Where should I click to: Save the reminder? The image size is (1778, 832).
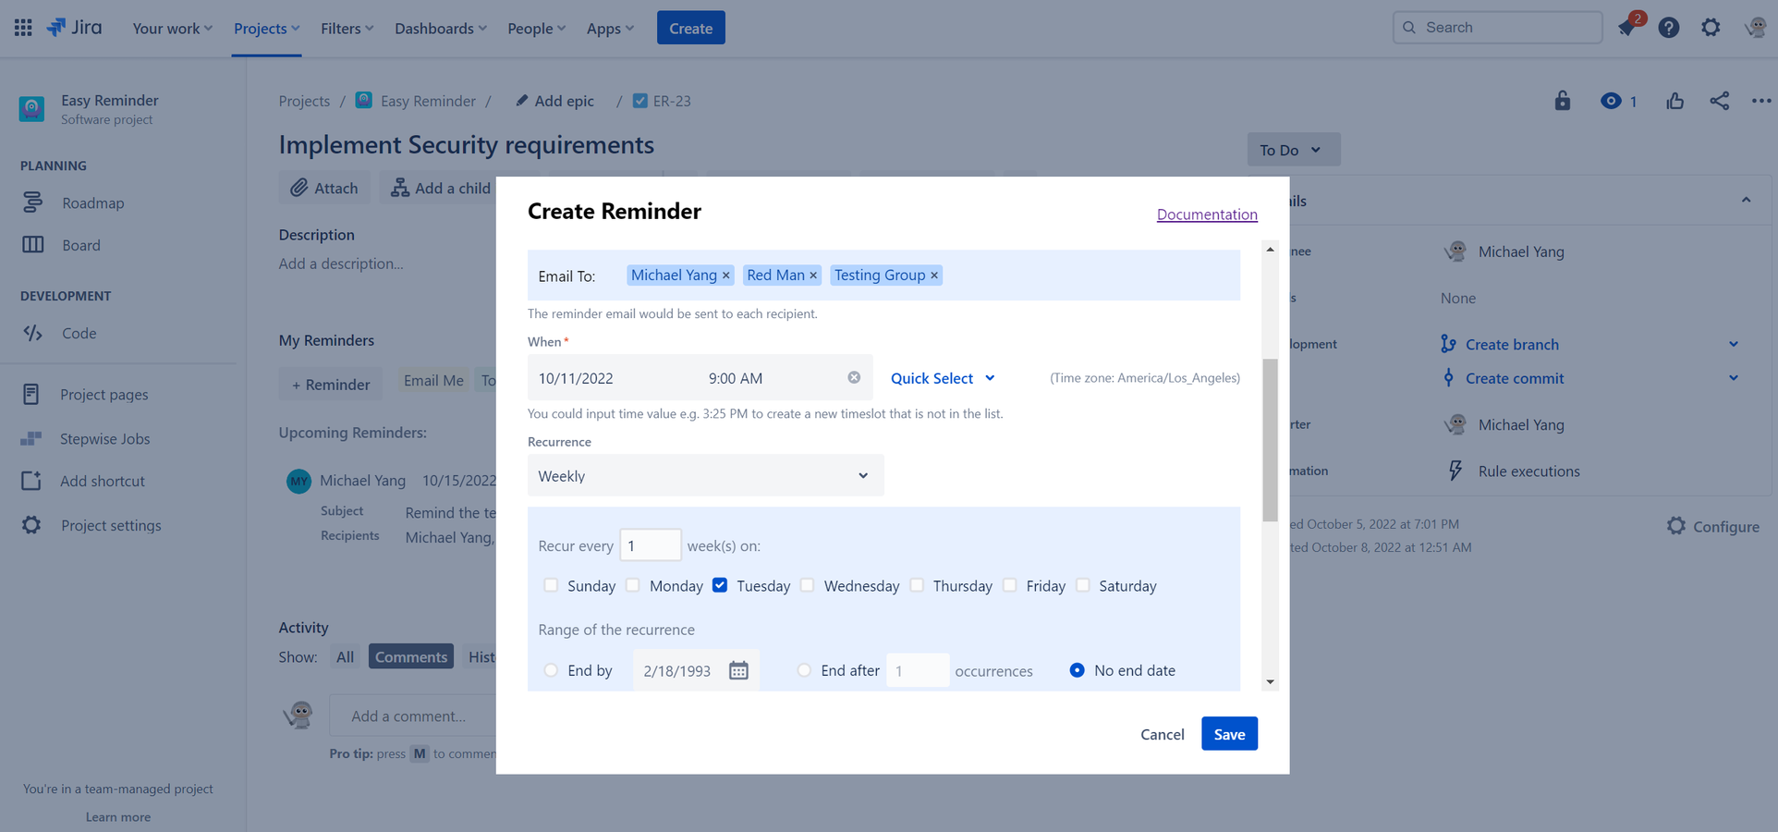click(x=1229, y=734)
